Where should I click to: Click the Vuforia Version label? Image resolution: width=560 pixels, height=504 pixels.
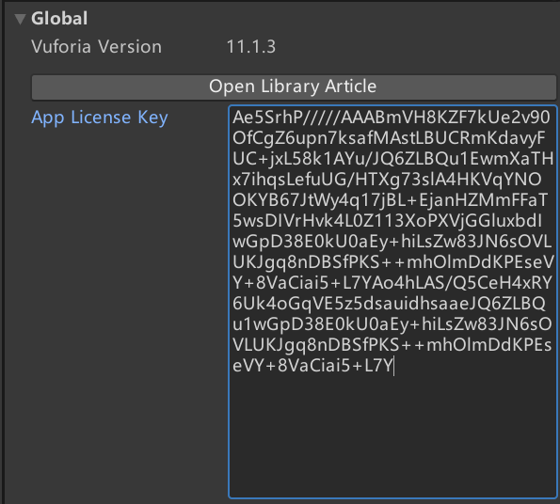coord(96,47)
